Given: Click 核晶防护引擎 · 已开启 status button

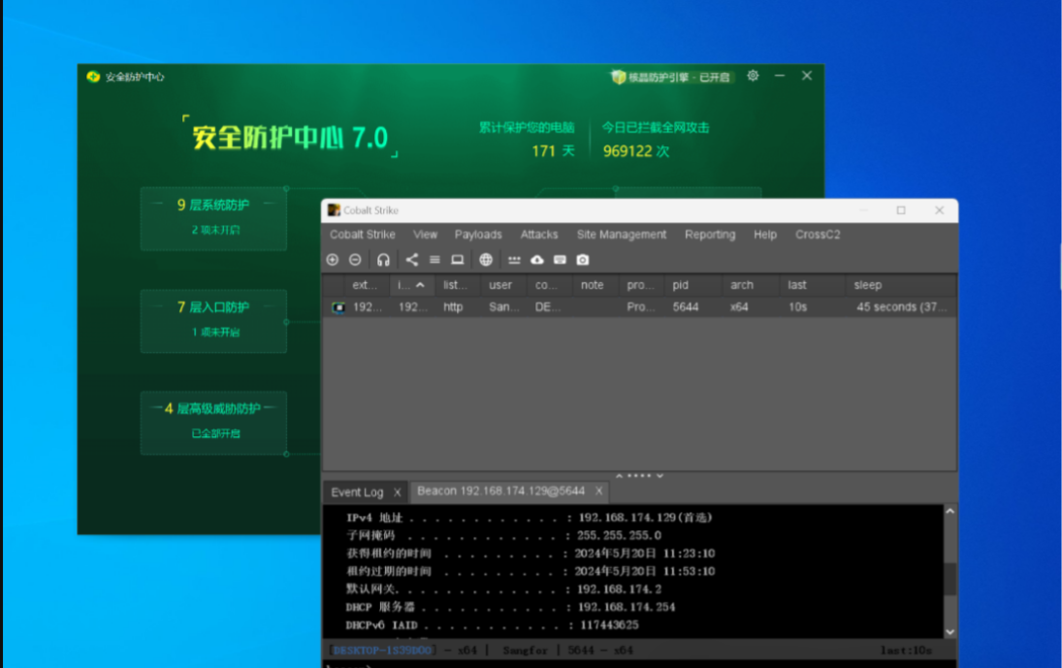Looking at the screenshot, I should tap(671, 78).
